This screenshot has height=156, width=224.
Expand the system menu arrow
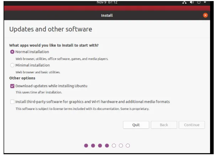tap(205, 2)
